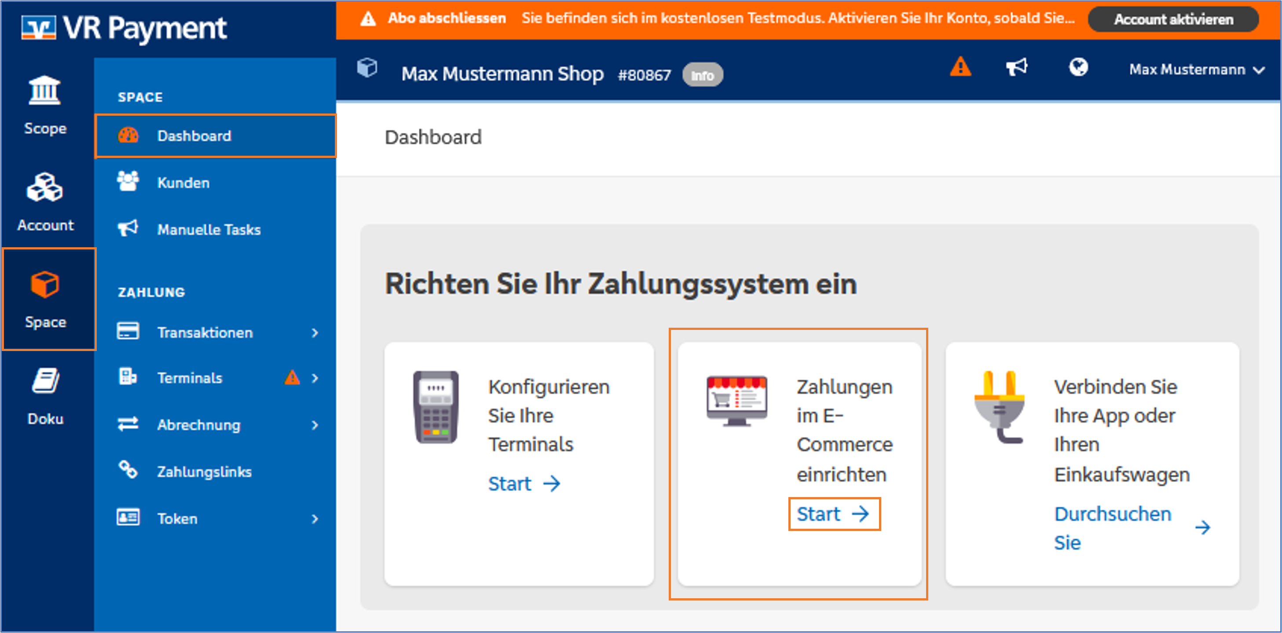The width and height of the screenshot is (1282, 633).
Task: Expand the Terminals submenu chevron
Action: (315, 378)
